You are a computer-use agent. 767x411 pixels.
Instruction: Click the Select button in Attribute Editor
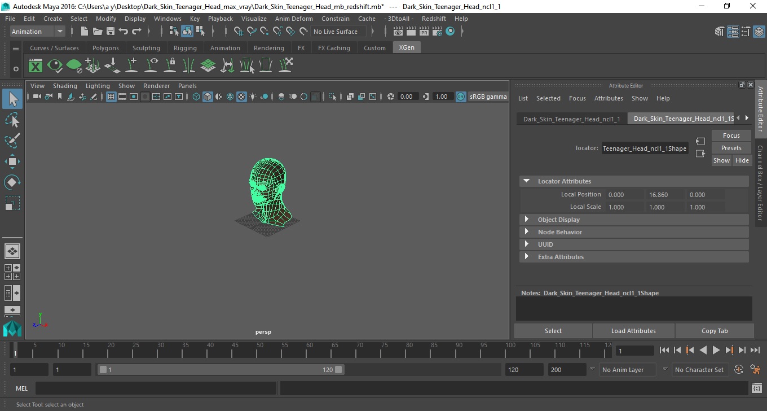pyautogui.click(x=553, y=331)
